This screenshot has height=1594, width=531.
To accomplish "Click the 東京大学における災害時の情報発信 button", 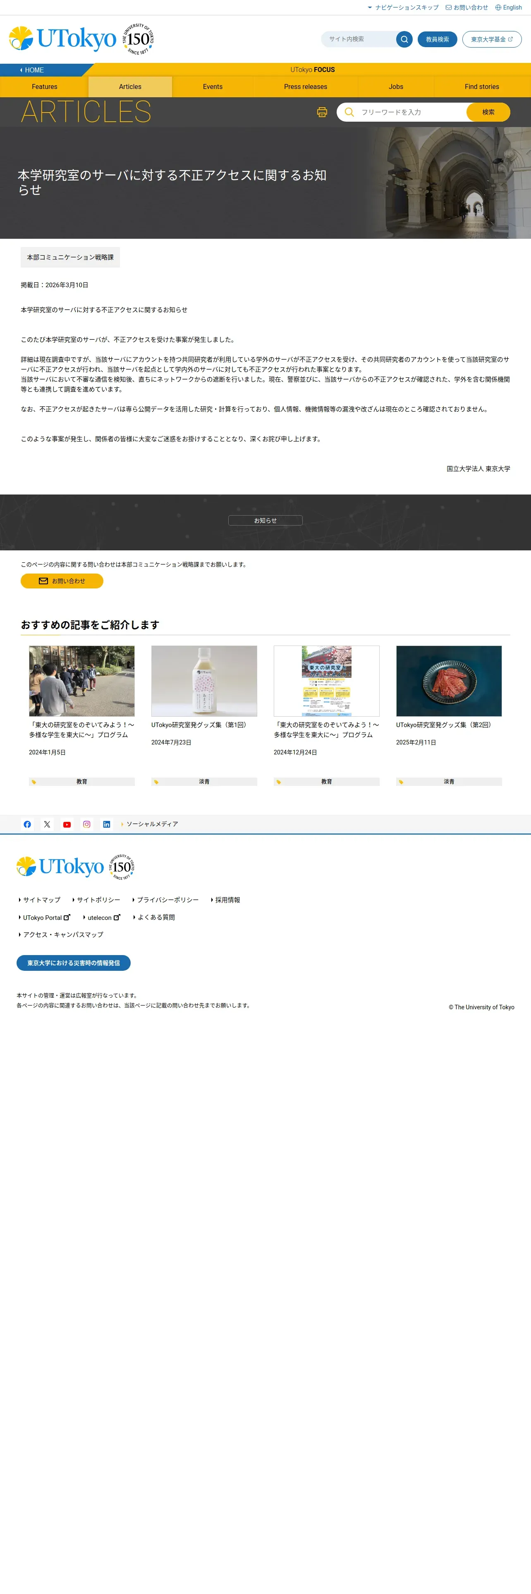I will pyautogui.click(x=74, y=963).
